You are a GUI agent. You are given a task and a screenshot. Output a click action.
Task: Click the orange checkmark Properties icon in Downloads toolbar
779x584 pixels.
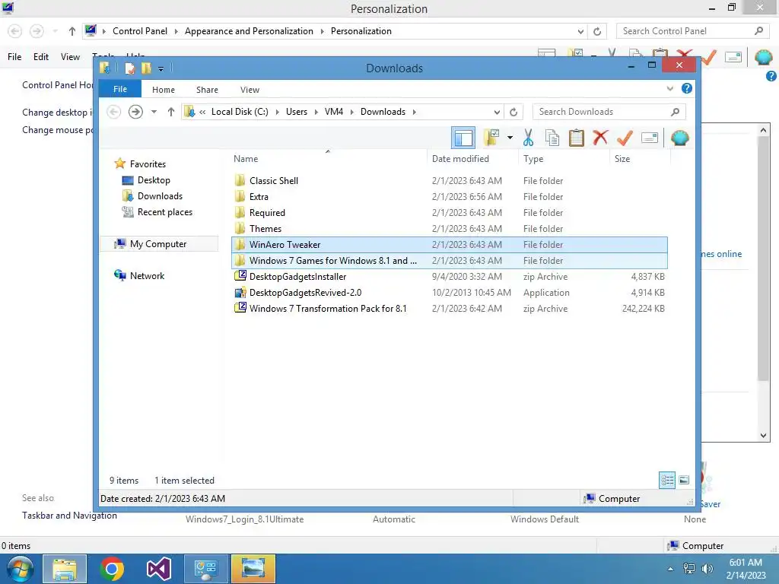click(625, 137)
